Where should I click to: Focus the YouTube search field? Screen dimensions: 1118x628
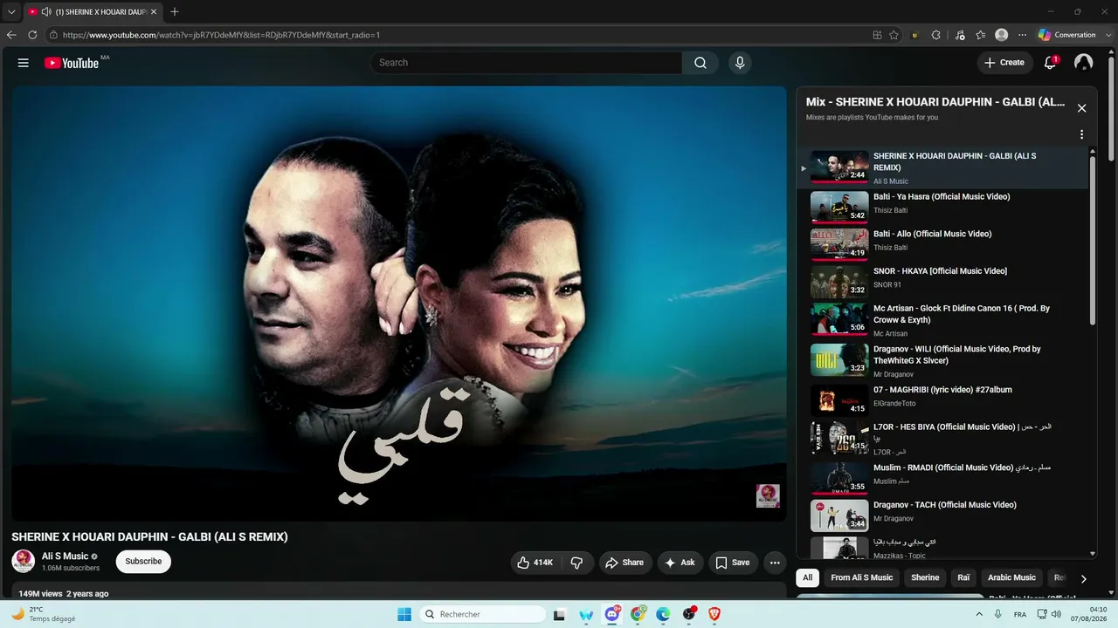point(527,63)
